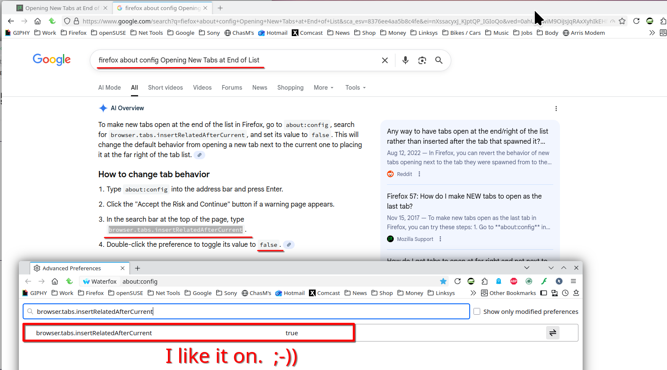Clear the Google search box with X
Screen dimensions: 667x370
[x=385, y=60]
